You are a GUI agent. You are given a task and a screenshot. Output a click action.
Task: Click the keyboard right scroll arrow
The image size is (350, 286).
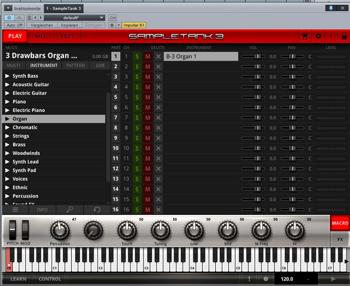pos(346,262)
